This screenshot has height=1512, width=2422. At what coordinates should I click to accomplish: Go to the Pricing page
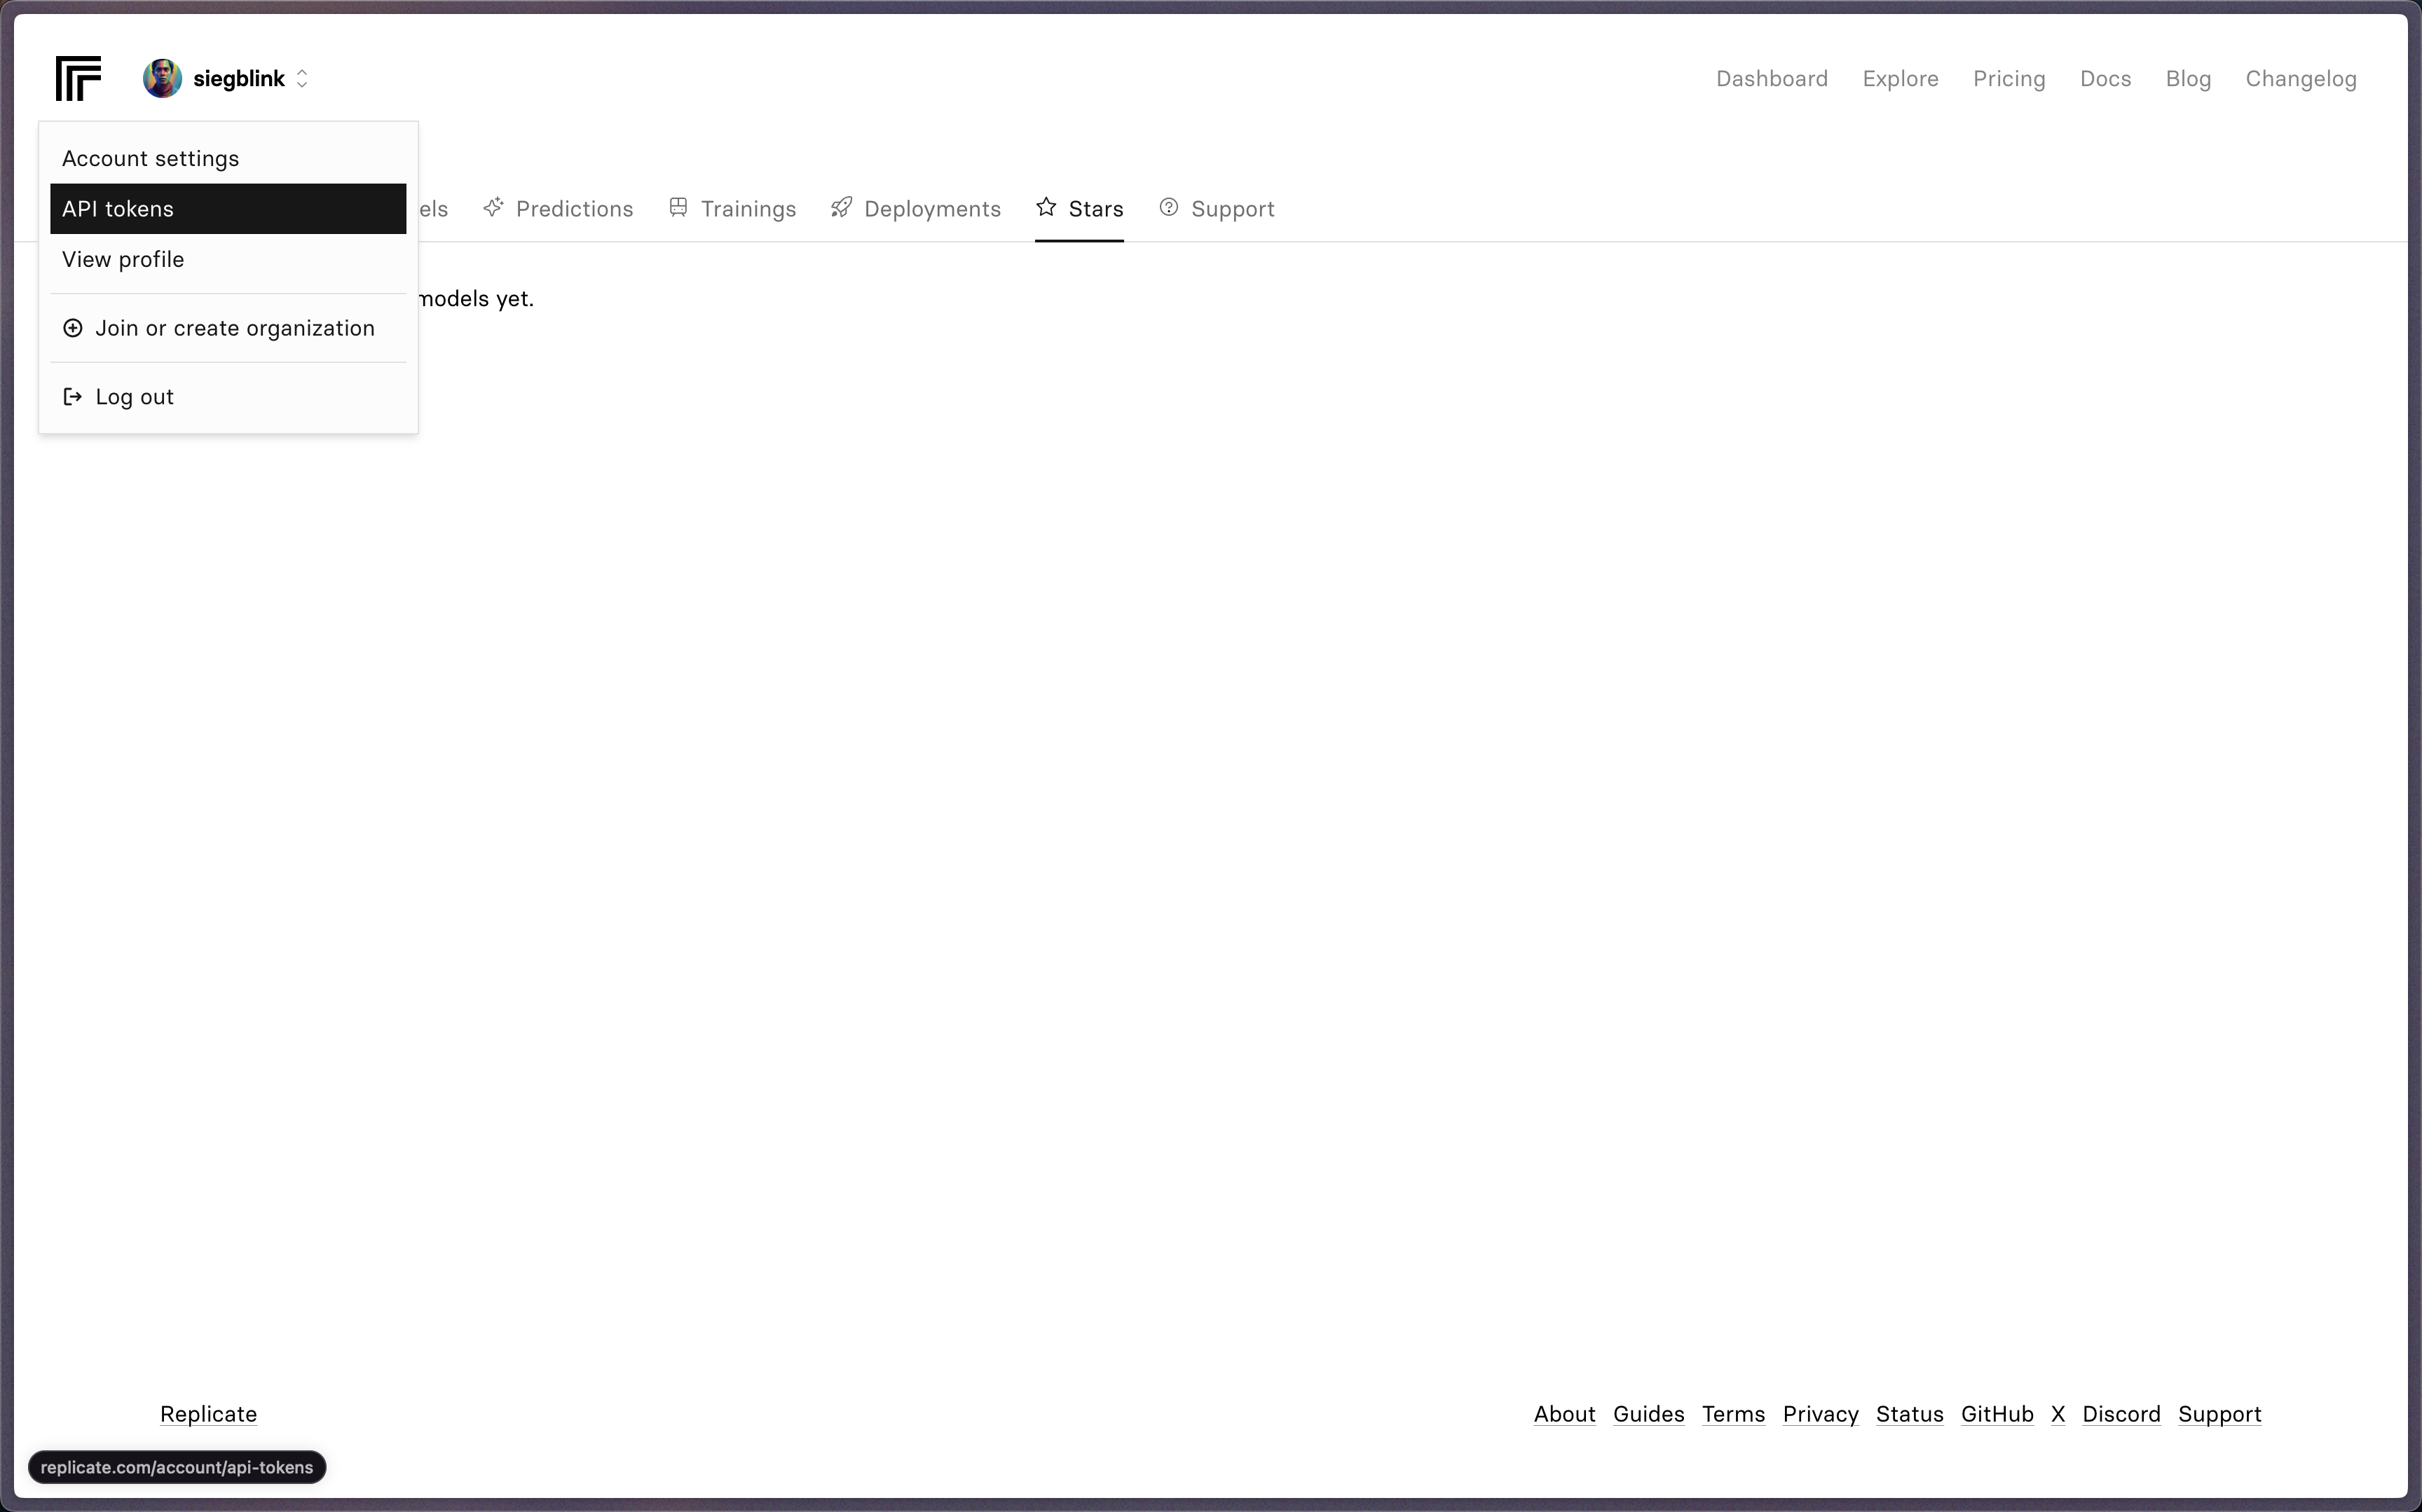(x=2008, y=78)
